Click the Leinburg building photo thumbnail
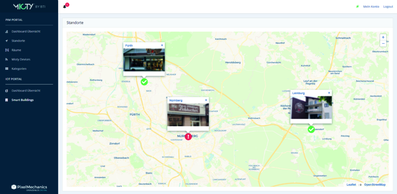 tap(311, 107)
